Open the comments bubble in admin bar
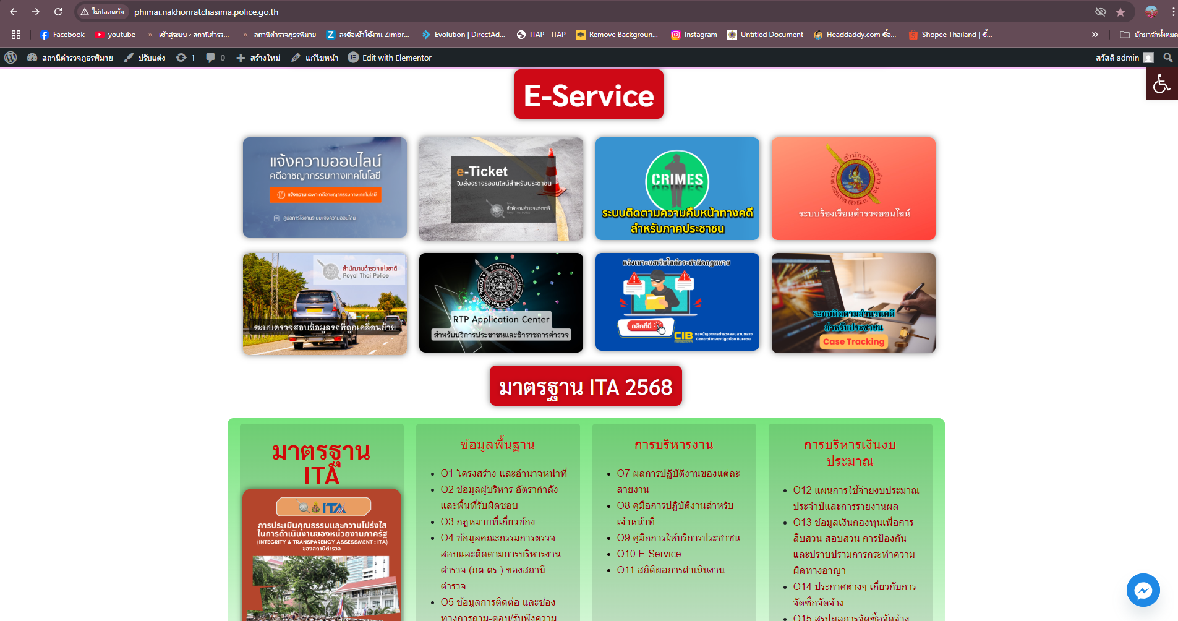Image resolution: width=1178 pixels, height=621 pixels. pyautogui.click(x=215, y=58)
